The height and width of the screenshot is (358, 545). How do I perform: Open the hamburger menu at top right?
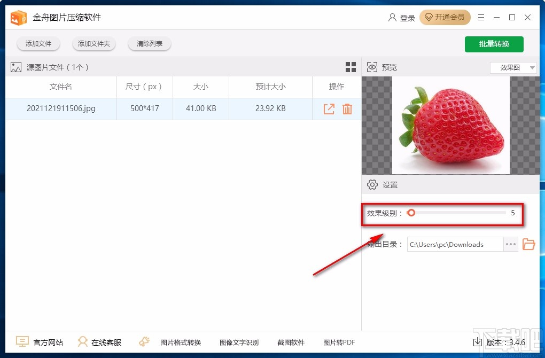pos(480,17)
